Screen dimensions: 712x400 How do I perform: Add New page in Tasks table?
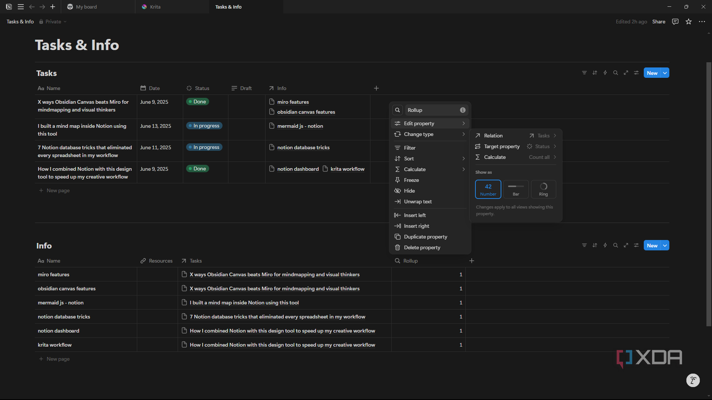pos(54,191)
